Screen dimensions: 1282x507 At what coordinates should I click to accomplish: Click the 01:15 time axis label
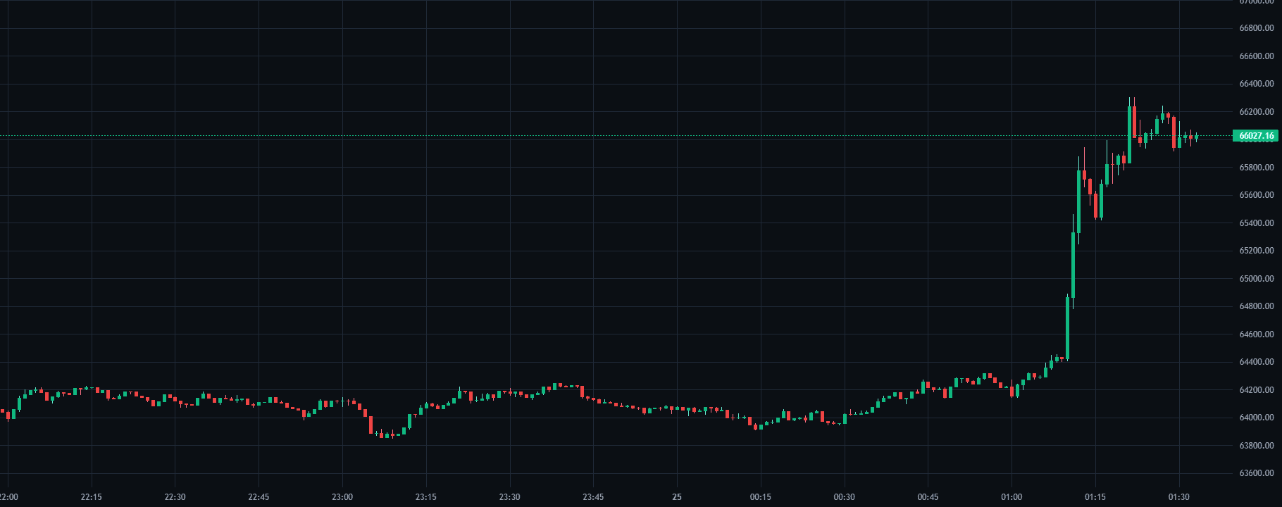(x=1095, y=497)
